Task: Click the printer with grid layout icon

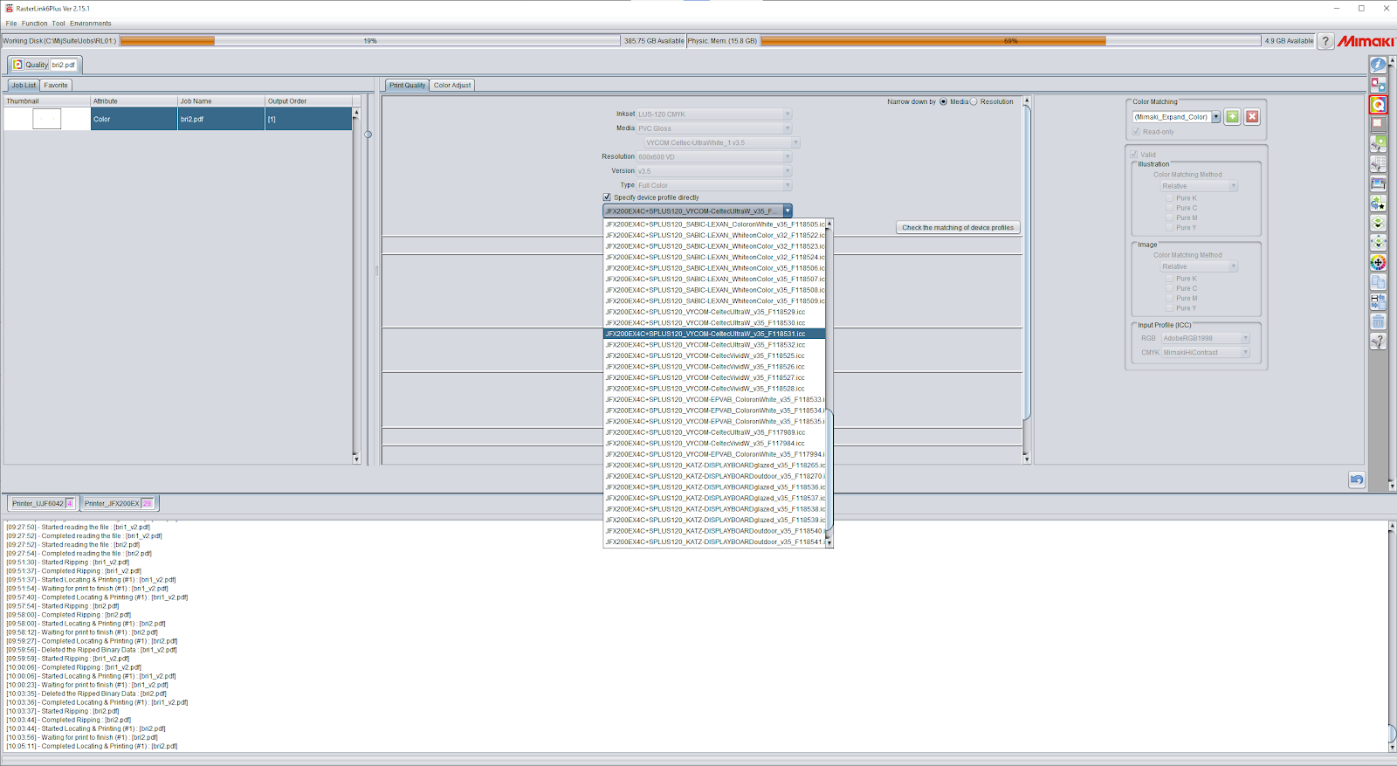Action: (x=1378, y=163)
